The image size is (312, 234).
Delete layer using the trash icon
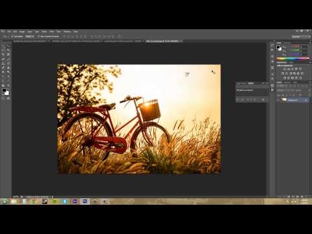click(306, 196)
